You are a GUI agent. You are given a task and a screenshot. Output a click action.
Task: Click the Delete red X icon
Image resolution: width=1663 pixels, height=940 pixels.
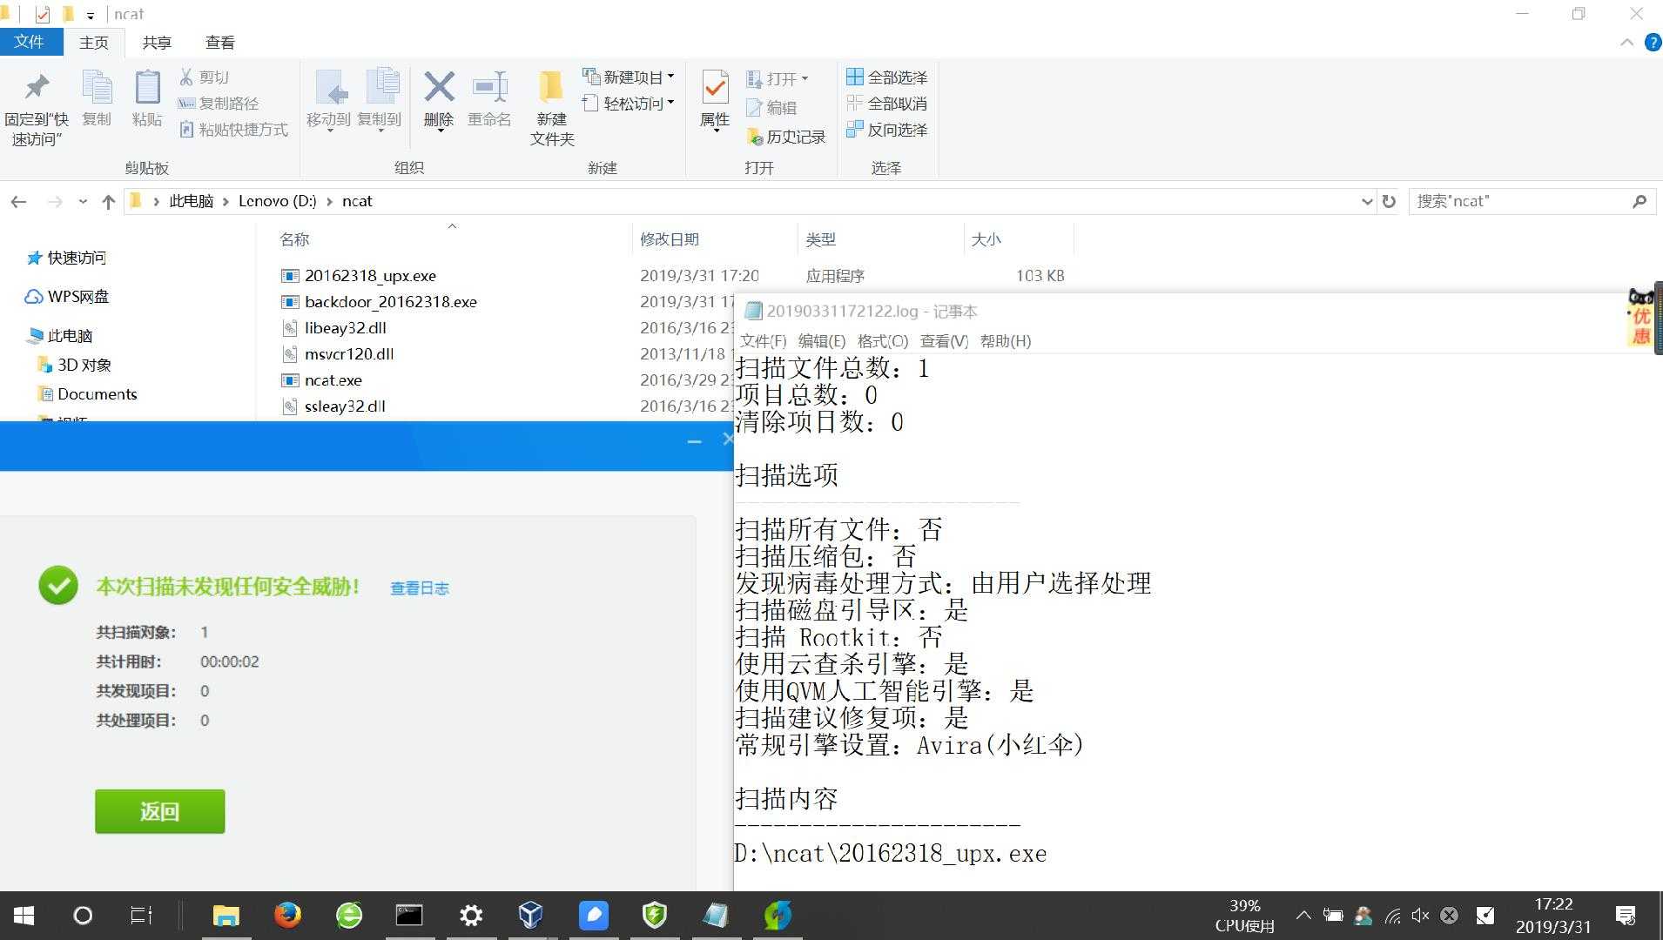[x=439, y=87]
